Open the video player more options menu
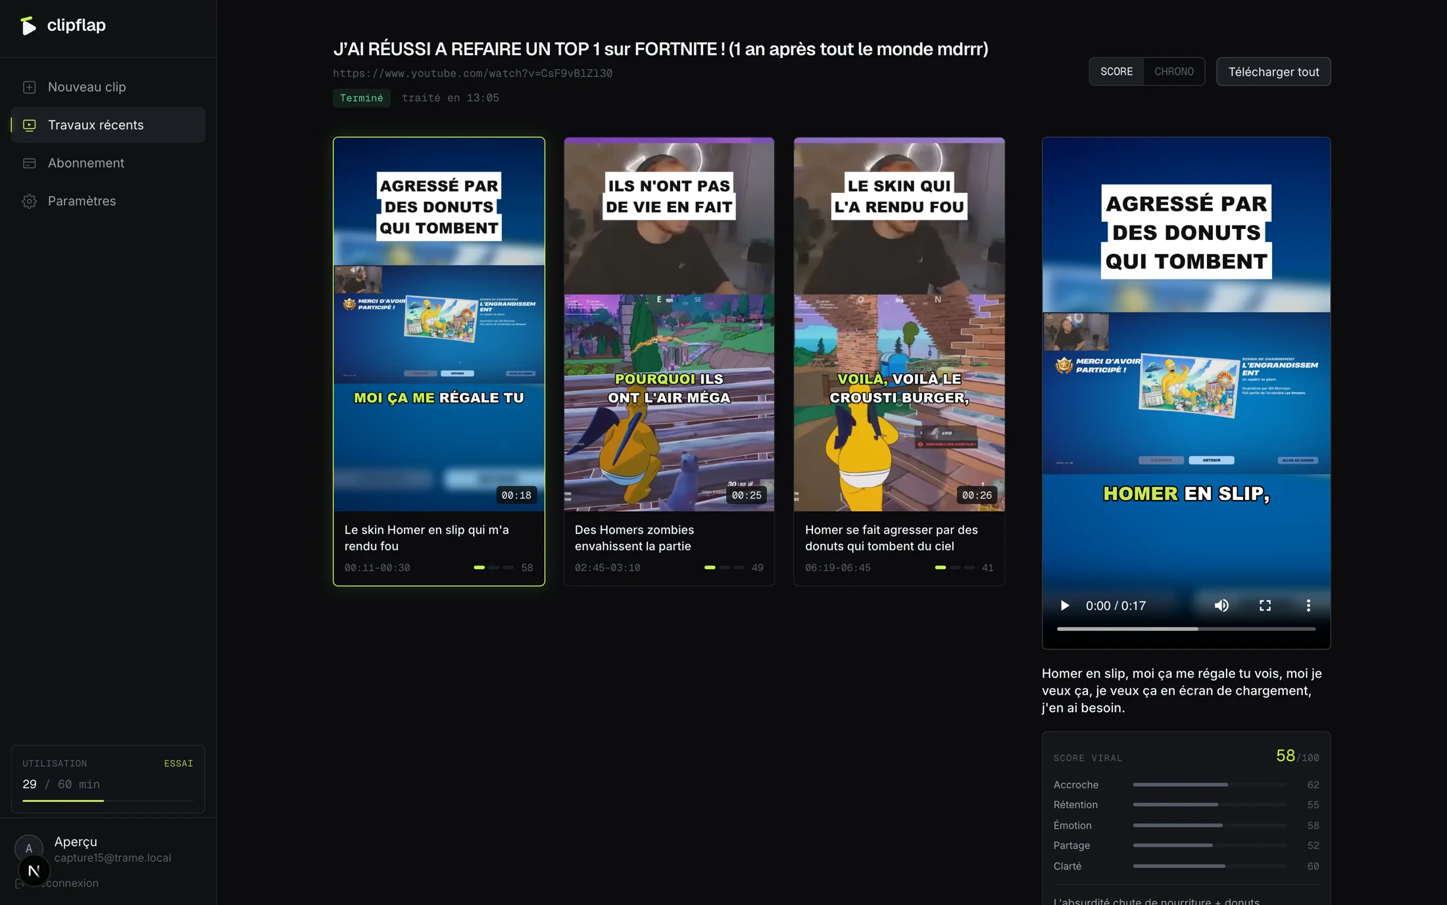This screenshot has height=905, width=1447. point(1308,606)
